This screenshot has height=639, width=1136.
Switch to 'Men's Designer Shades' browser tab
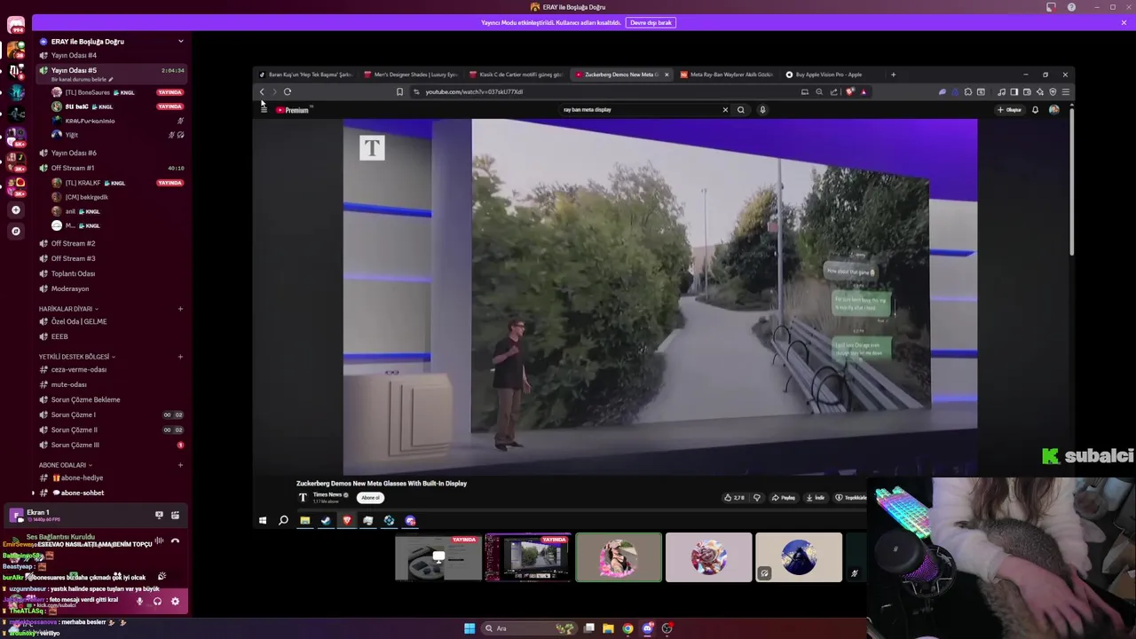415,75
